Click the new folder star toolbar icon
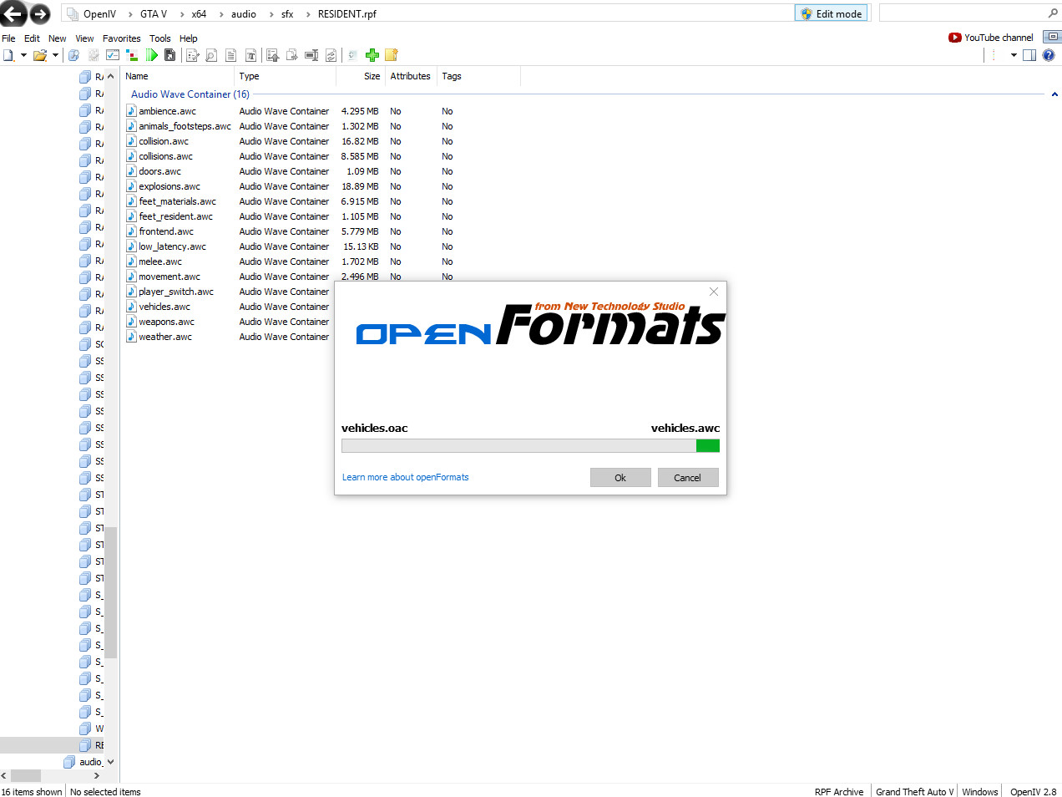 [391, 55]
